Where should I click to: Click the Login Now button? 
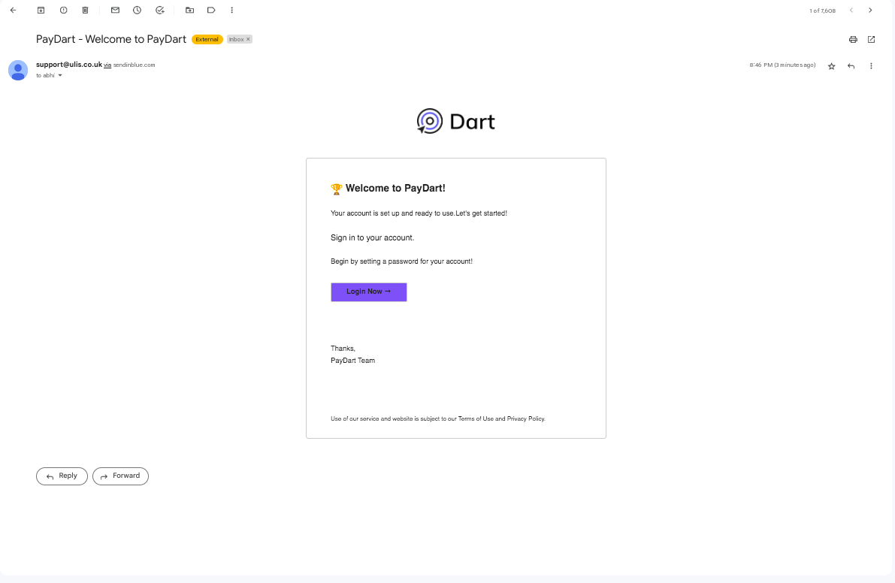[369, 292]
